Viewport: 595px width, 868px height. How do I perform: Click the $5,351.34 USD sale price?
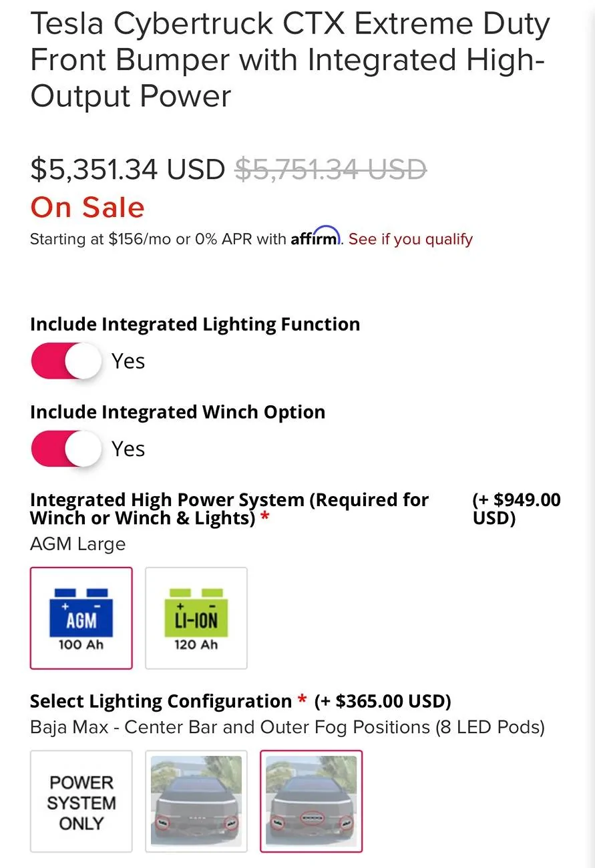tap(128, 170)
